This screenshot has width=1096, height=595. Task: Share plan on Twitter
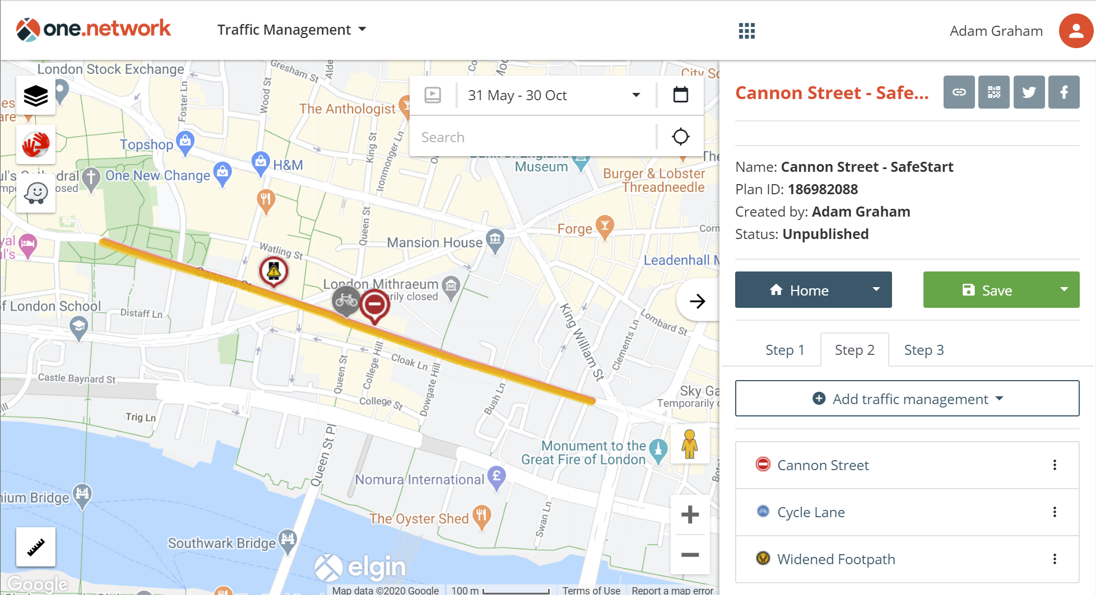click(x=1029, y=92)
